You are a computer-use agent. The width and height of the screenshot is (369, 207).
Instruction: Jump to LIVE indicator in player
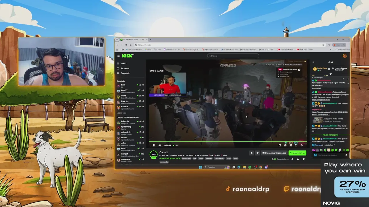point(176,145)
